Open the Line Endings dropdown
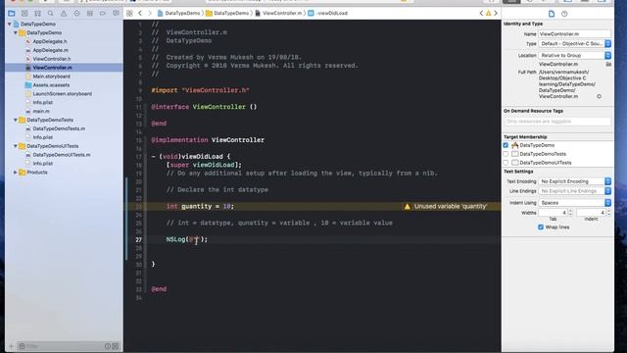627x353 pixels. [575, 191]
